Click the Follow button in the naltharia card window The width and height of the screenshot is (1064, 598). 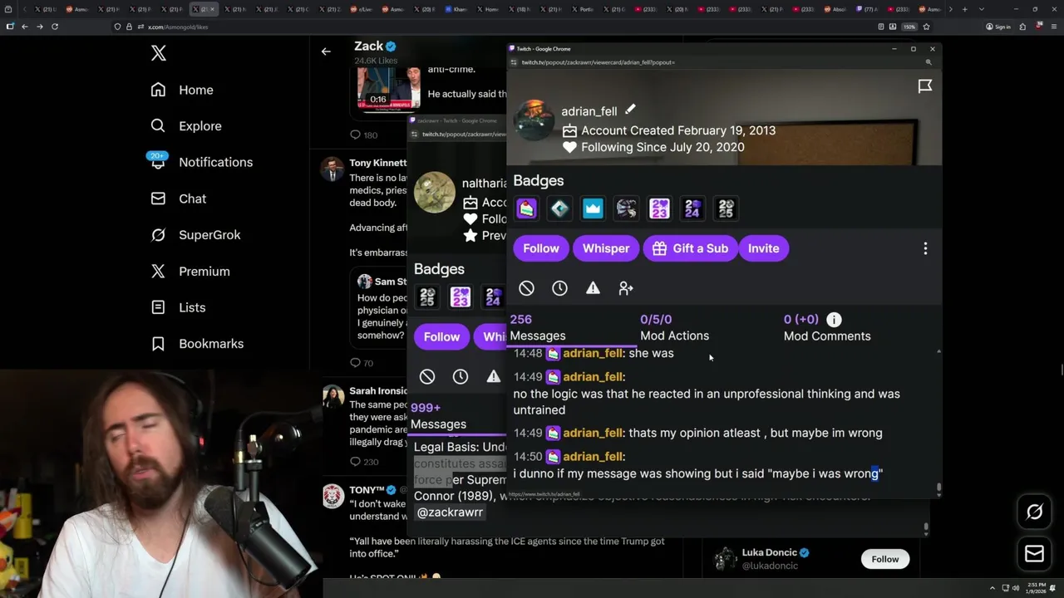click(x=441, y=336)
